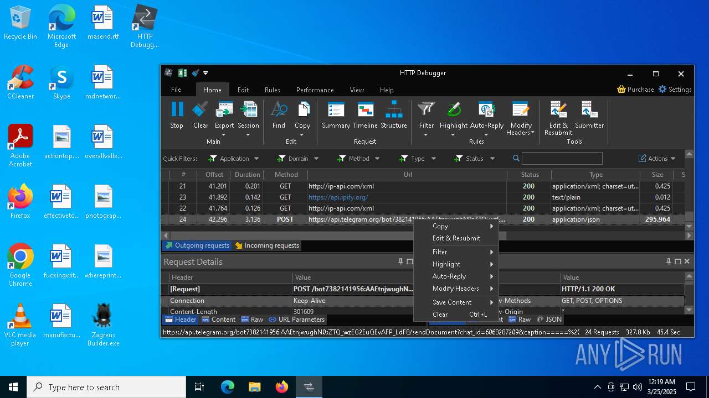Open the Help ribbon tab
This screenshot has width=709, height=398.
tap(387, 90)
